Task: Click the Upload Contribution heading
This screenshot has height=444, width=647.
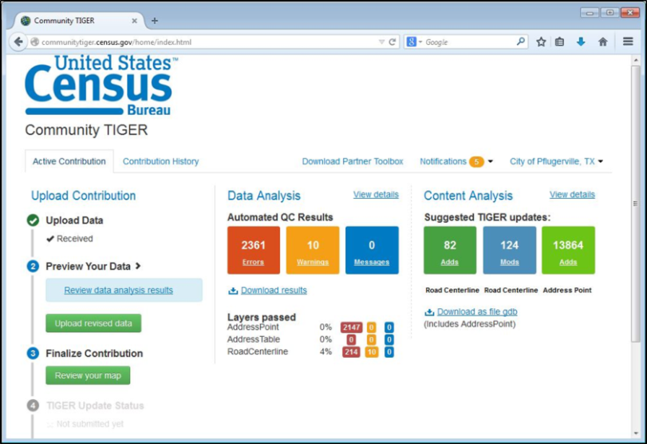Action: tap(83, 196)
